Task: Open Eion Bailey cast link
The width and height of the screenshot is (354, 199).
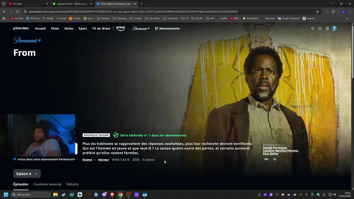Action: (270, 154)
